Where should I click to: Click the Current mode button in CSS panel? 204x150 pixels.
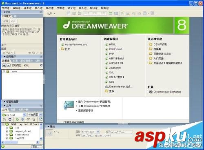click(x=13, y=21)
